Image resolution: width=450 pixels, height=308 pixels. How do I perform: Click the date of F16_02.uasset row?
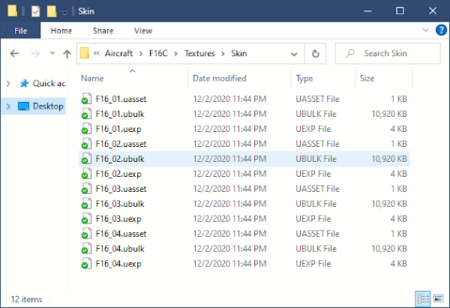[x=229, y=144]
